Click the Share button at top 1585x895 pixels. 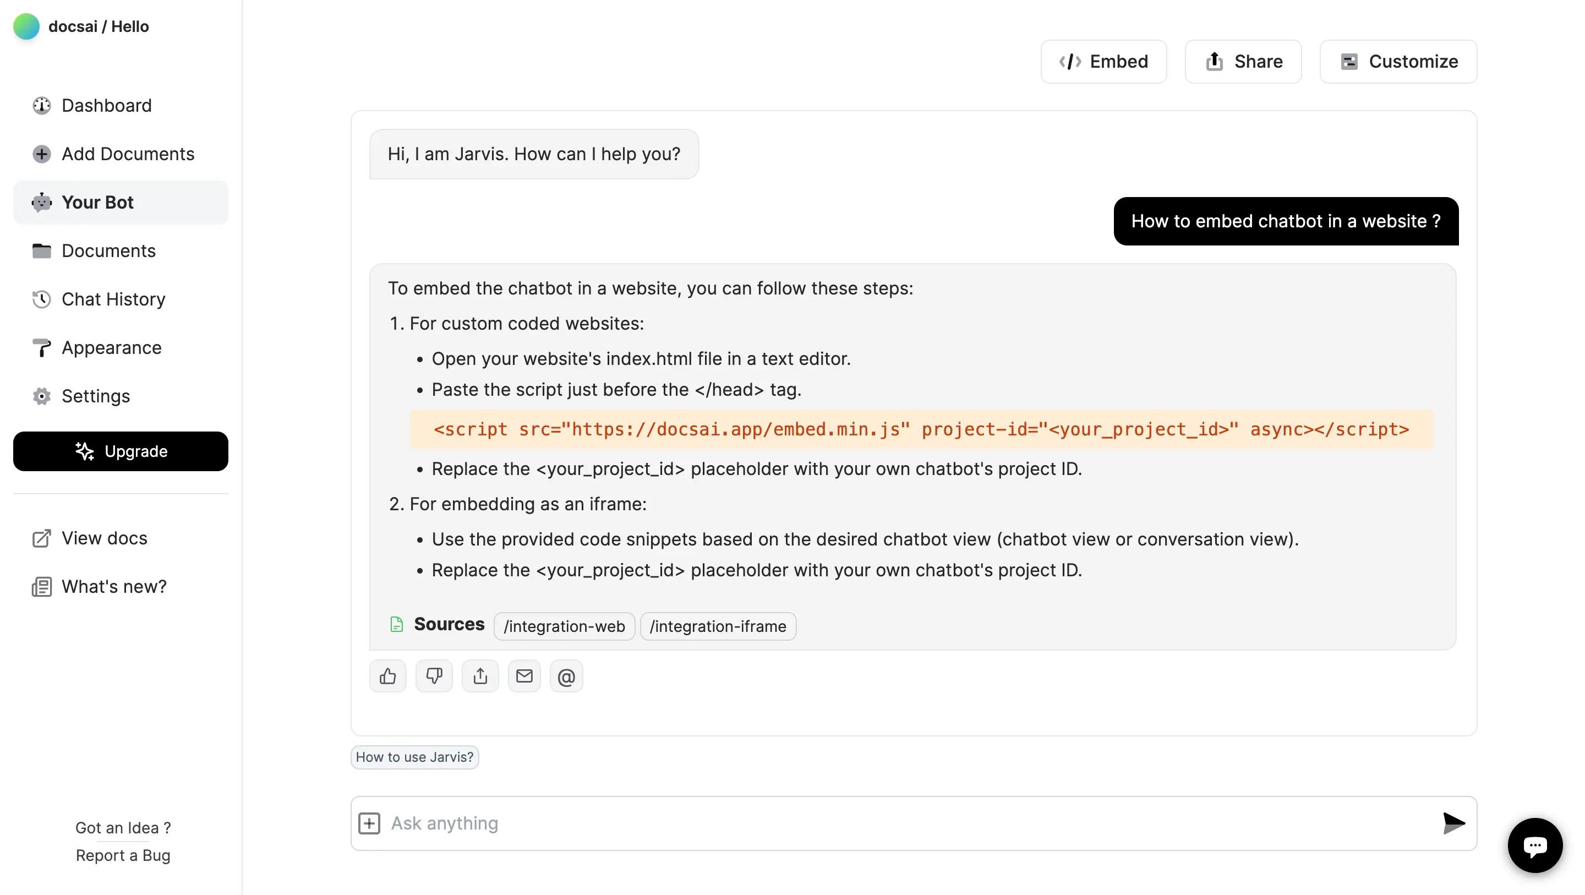point(1243,62)
